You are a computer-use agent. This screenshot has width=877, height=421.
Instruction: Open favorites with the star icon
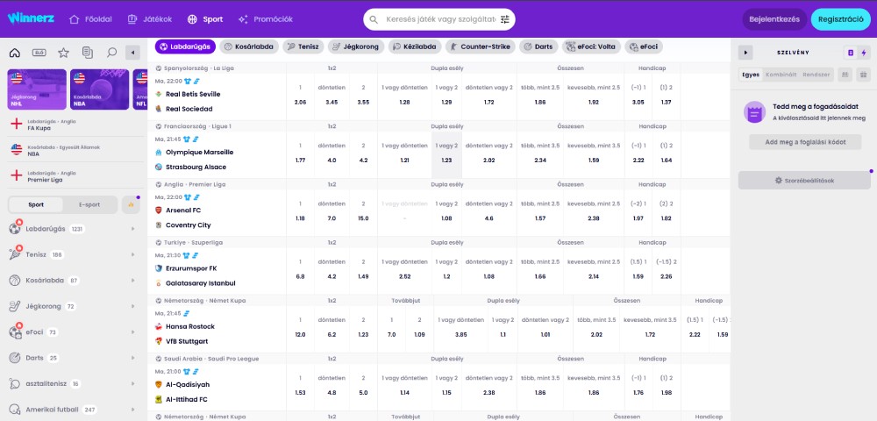(63, 54)
